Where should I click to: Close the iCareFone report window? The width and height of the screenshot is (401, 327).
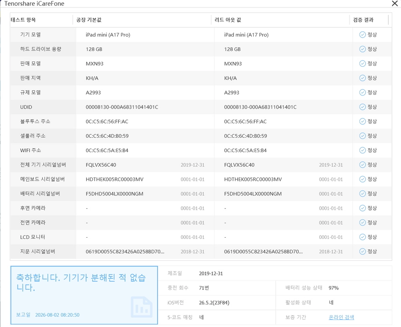394,3
